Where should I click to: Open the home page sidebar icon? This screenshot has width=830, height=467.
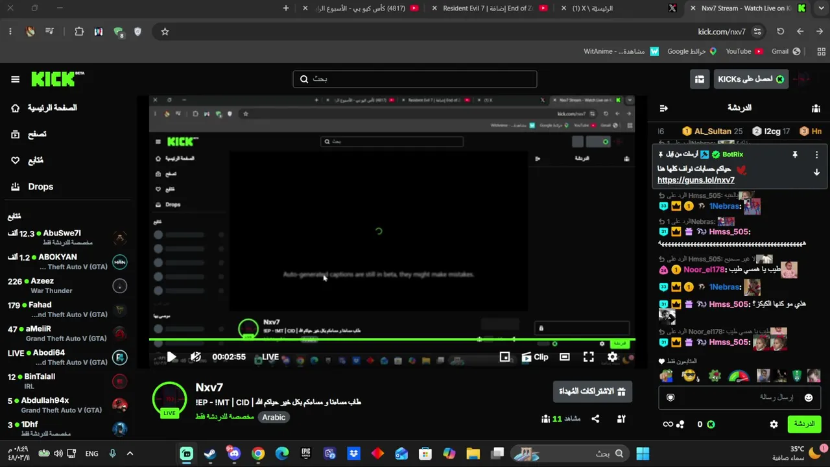16,108
